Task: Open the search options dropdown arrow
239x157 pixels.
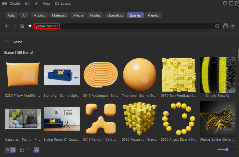Action: pos(233,26)
